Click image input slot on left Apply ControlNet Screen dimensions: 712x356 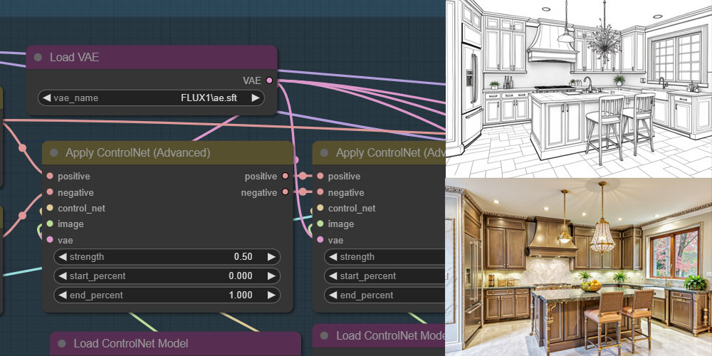[50, 224]
